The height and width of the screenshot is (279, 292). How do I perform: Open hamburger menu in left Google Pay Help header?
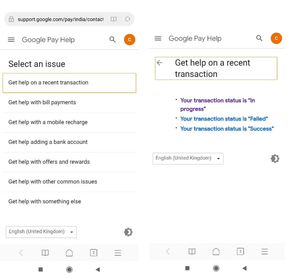[x=11, y=39]
